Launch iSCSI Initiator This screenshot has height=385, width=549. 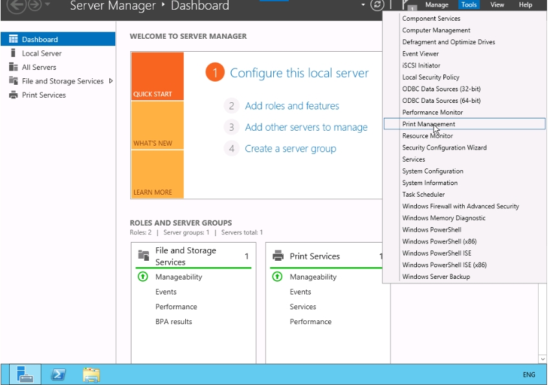click(465, 65)
